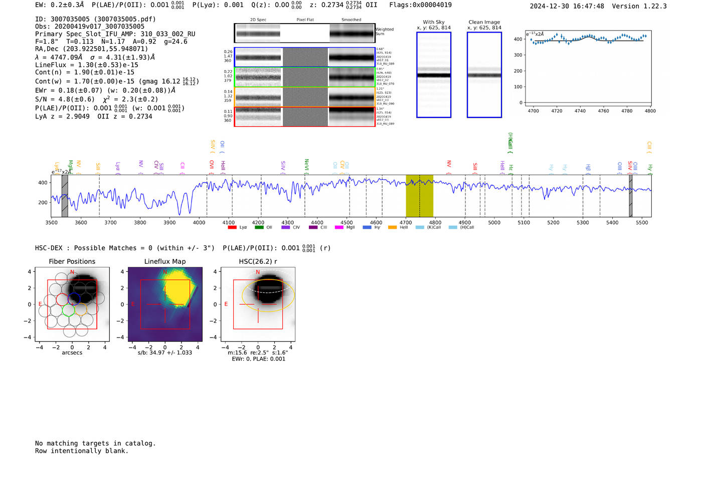Click the '2024-12-30 16:47:48' timestamp
This screenshot has width=702, height=478.
pos(567,6)
